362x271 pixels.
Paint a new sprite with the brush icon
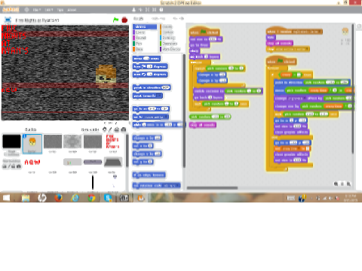[110, 129]
